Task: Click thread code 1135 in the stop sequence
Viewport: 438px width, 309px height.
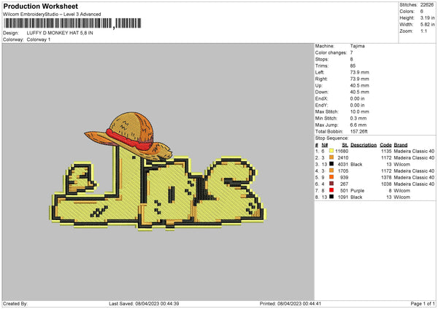Action: 386,151
